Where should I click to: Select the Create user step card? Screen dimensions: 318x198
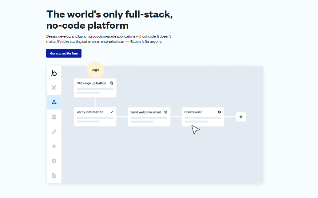pyautogui.click(x=203, y=117)
